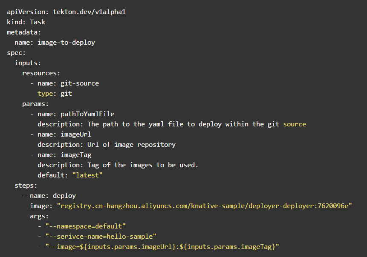Click the word Task after kind
This screenshot has width=367, height=257.
(x=38, y=22)
